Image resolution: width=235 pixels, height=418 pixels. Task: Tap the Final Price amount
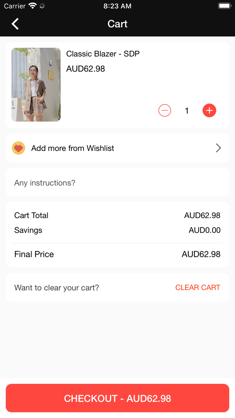click(201, 254)
